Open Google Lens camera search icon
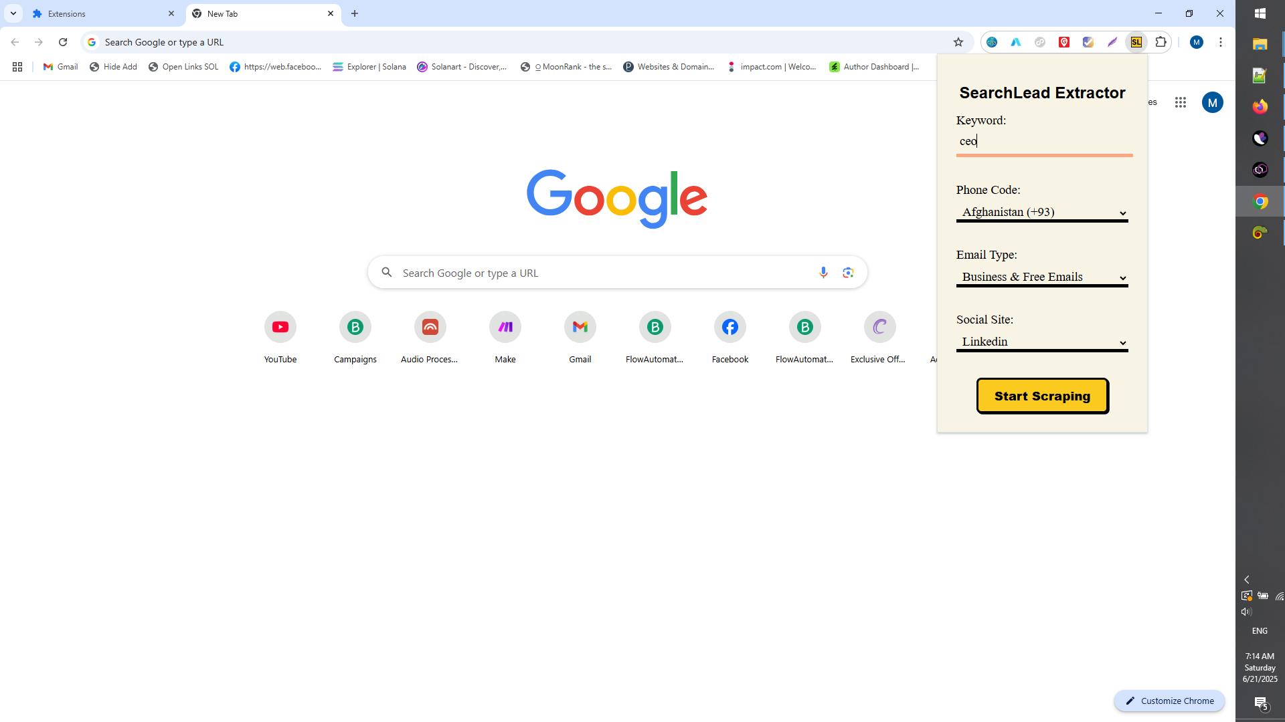 click(849, 272)
